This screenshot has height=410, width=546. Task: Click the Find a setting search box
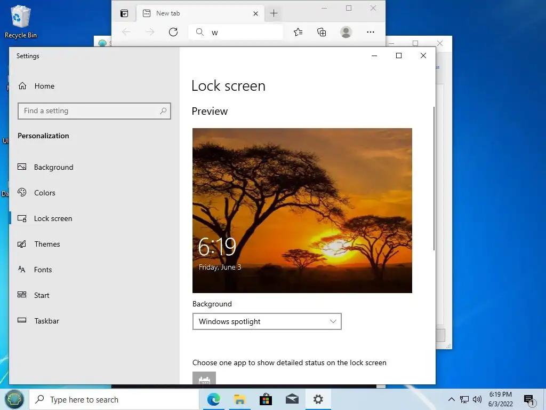coord(94,111)
